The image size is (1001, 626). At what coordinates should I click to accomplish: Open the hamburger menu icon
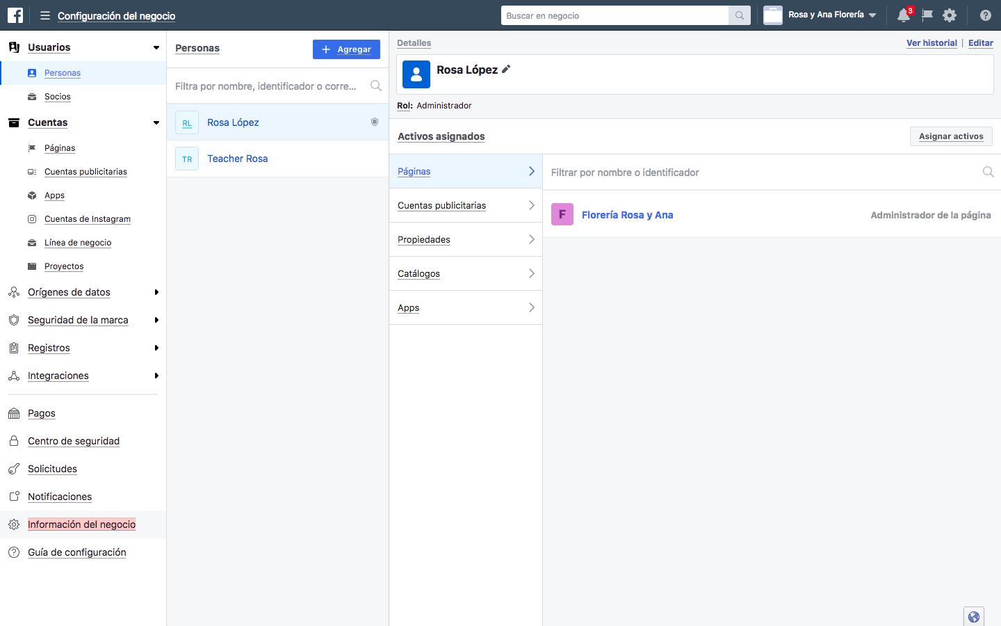45,15
